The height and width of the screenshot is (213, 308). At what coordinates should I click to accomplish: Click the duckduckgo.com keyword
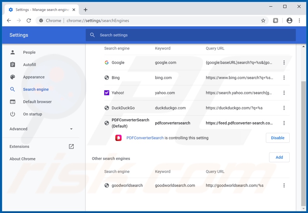[170, 108]
